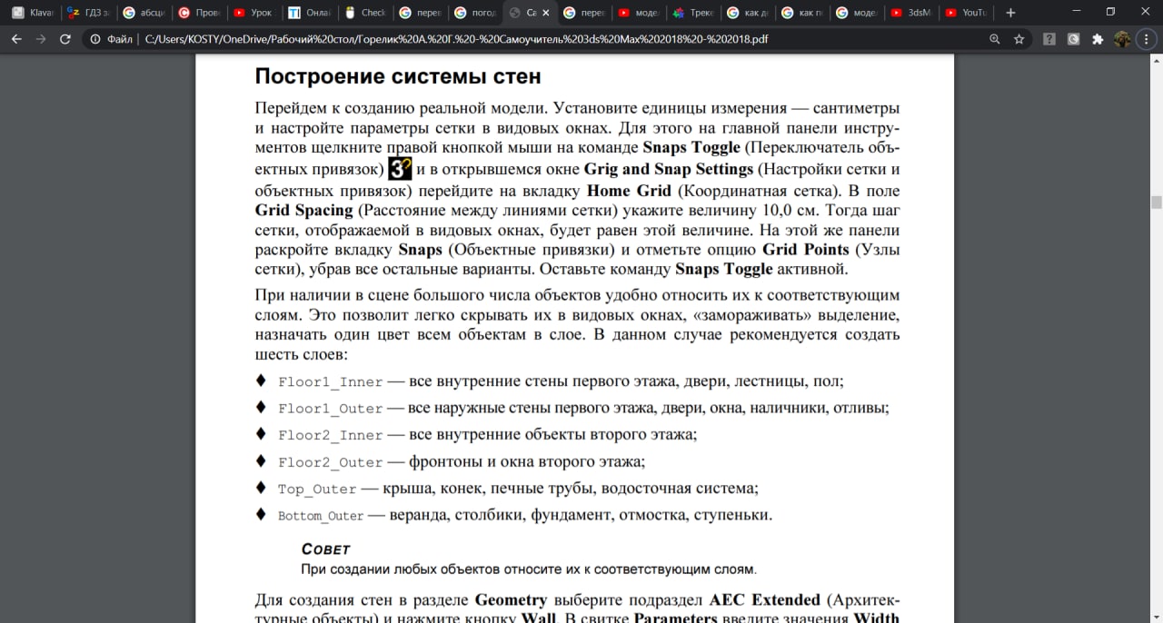Viewport: 1163px width, 623px height.
Task: Click layer name 'Floor2_Outer'
Action: pos(330,462)
